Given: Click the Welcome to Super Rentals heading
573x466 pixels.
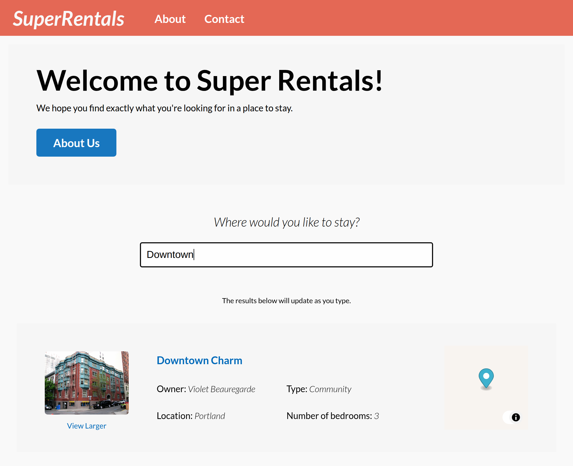Looking at the screenshot, I should point(210,81).
